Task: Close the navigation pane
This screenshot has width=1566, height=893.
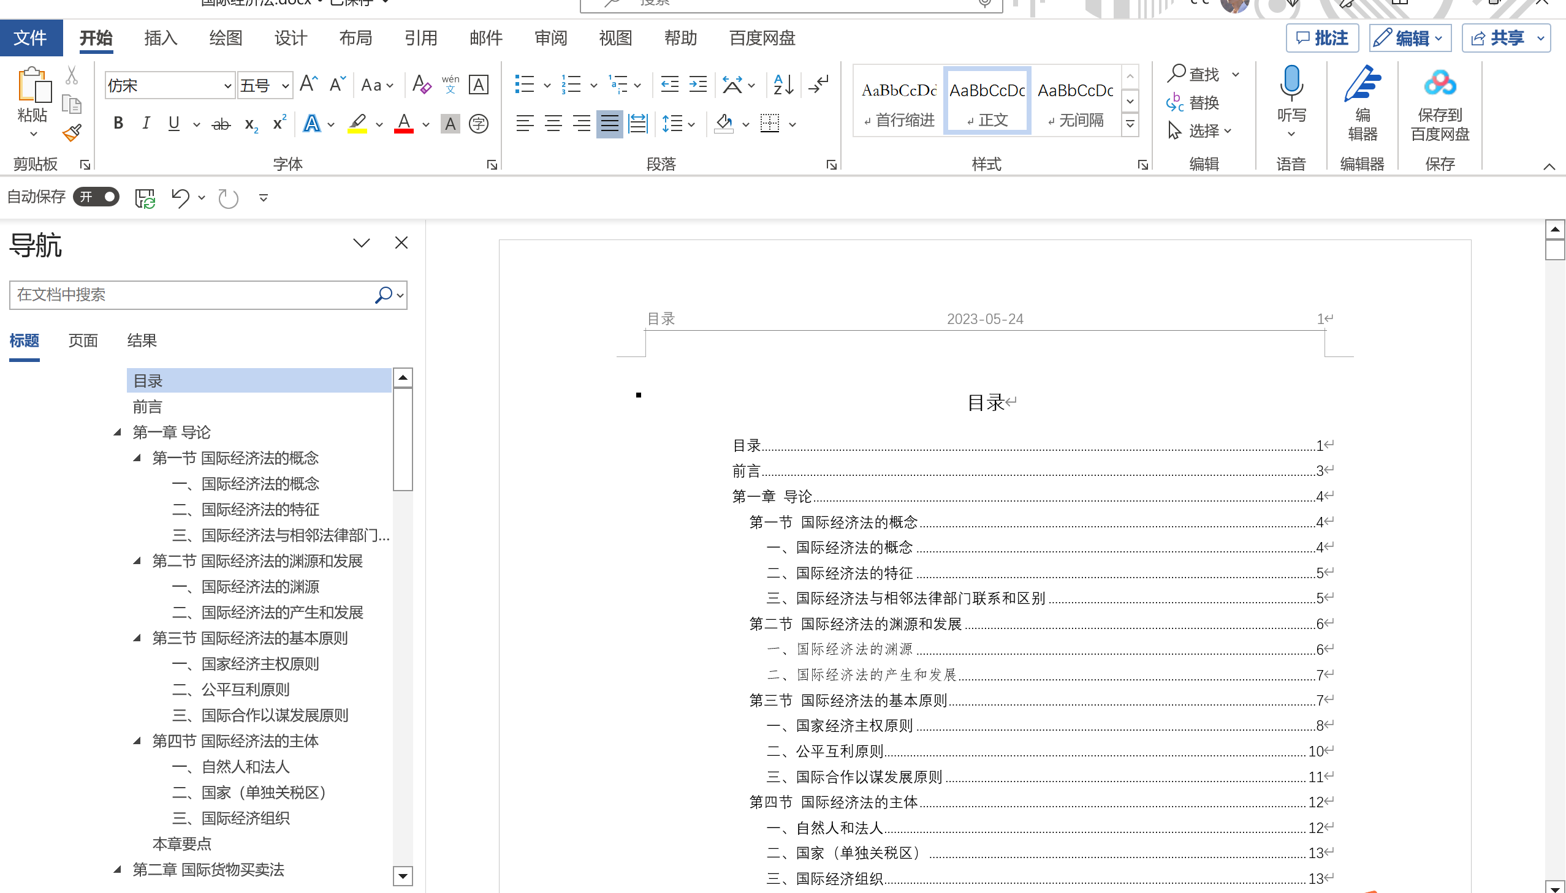Action: (401, 243)
